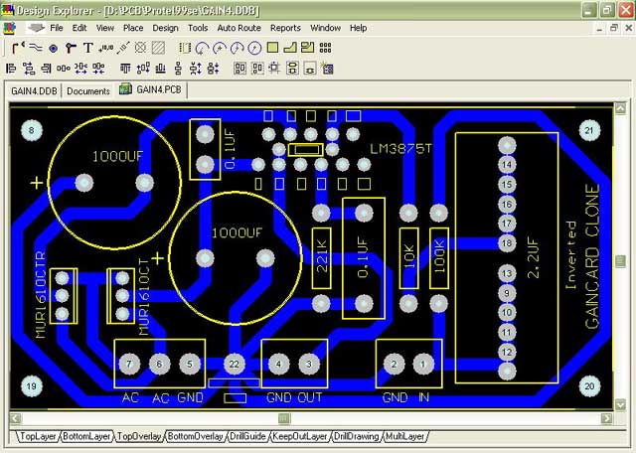Click the Align Right Edges icon
This screenshot has width=636, height=453.
tap(47, 69)
